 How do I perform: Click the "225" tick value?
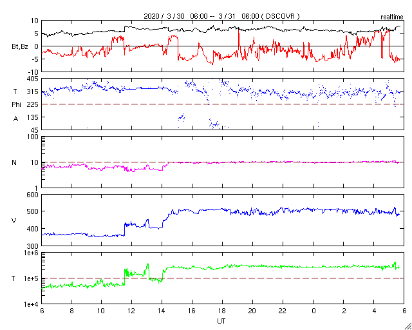click(x=33, y=104)
